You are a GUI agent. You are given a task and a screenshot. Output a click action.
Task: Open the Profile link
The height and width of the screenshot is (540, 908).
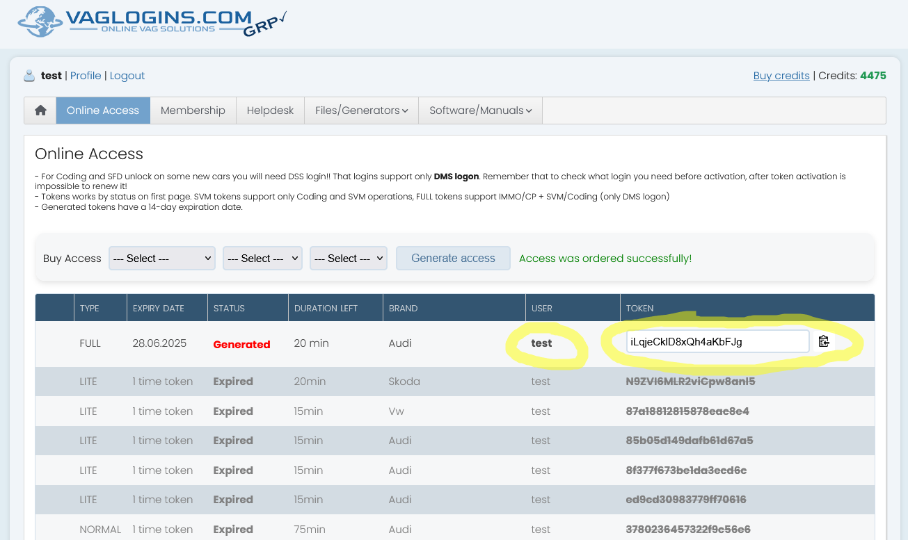86,76
